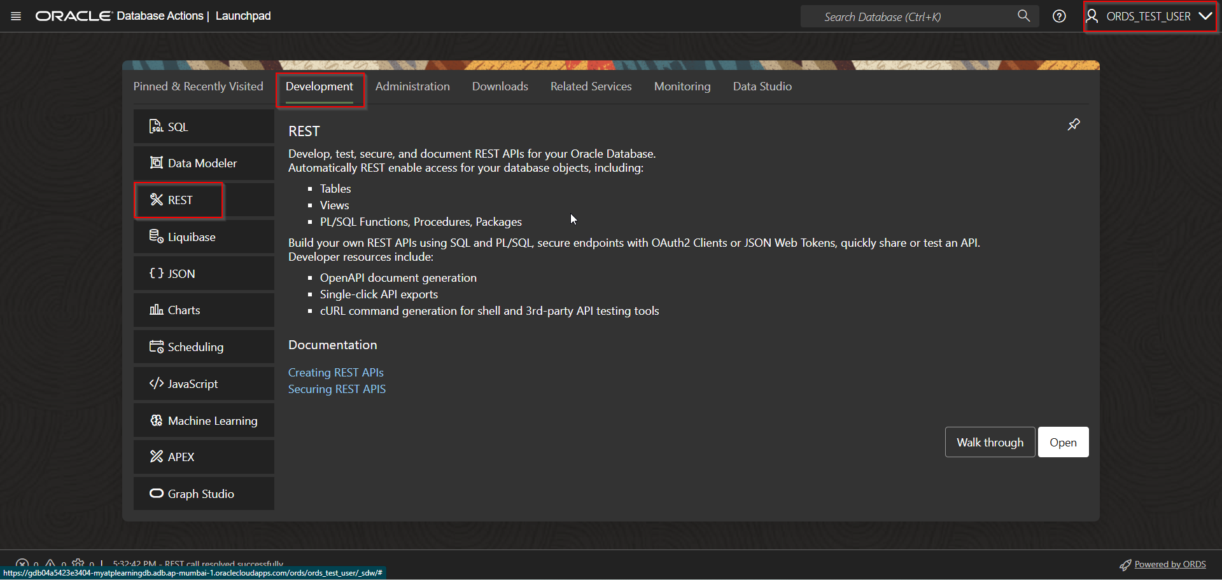Image resolution: width=1222 pixels, height=580 pixels.
Task: Pin the REST description panel
Action: click(1074, 125)
